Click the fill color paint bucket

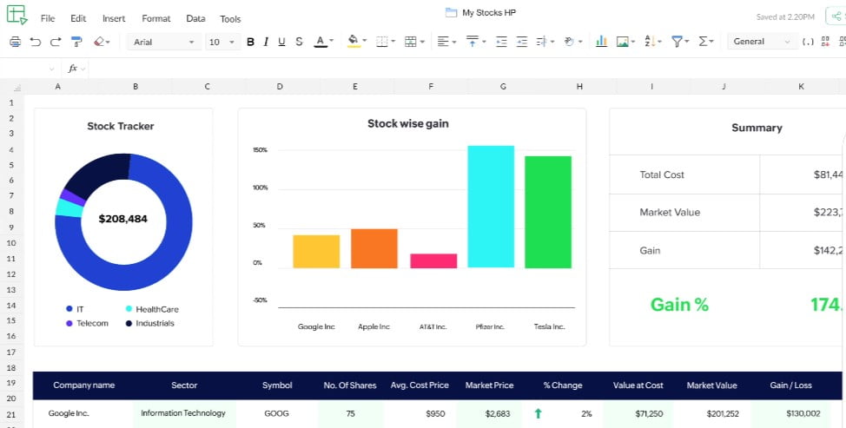(354, 42)
